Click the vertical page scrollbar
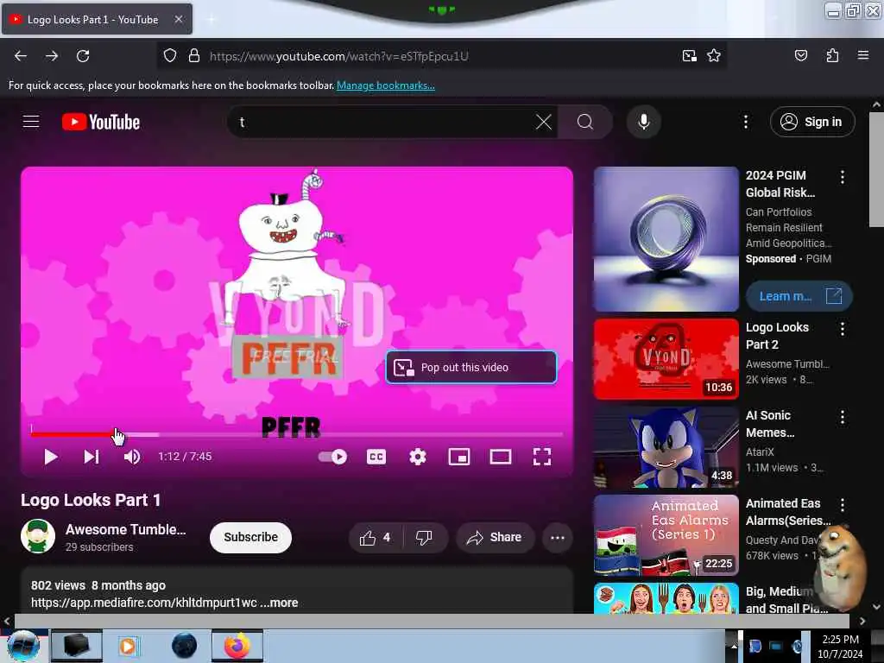Screen dimensions: 884x663 click(x=876, y=170)
